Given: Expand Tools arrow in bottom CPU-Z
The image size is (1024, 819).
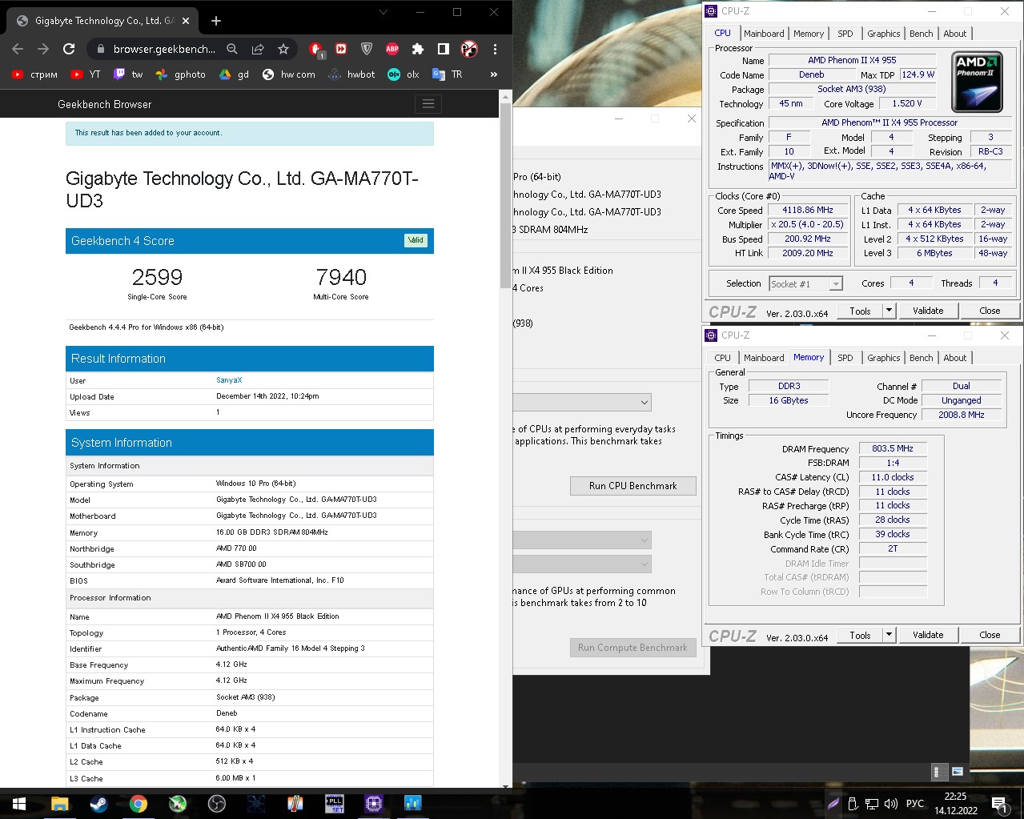Looking at the screenshot, I should 889,635.
